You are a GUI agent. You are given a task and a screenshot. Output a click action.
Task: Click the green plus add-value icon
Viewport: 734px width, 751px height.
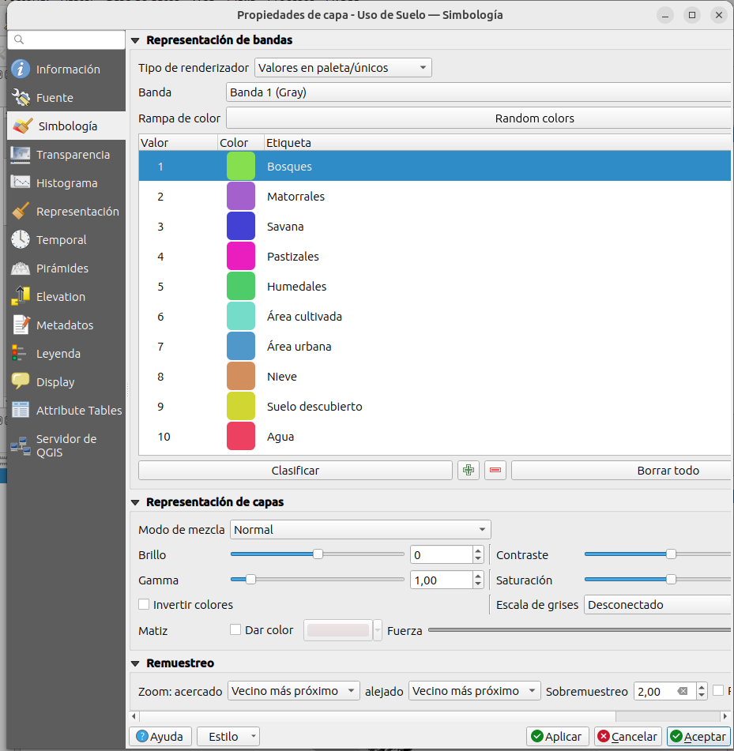point(469,471)
